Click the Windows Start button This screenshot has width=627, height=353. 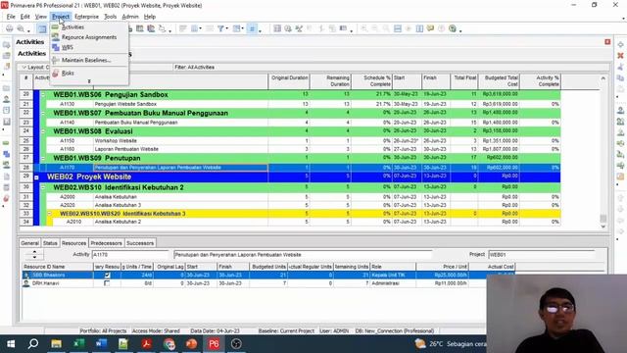(x=11, y=344)
